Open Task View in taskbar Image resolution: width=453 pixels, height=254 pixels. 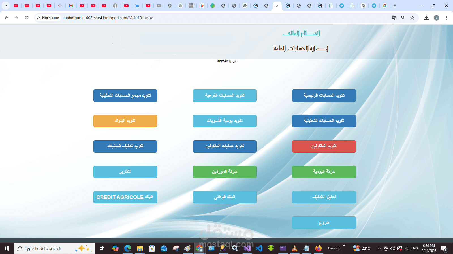coord(102,248)
